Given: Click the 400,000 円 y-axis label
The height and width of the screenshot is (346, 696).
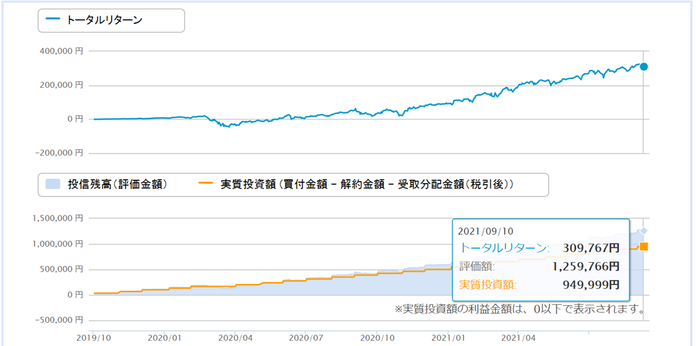Looking at the screenshot, I should point(61,51).
